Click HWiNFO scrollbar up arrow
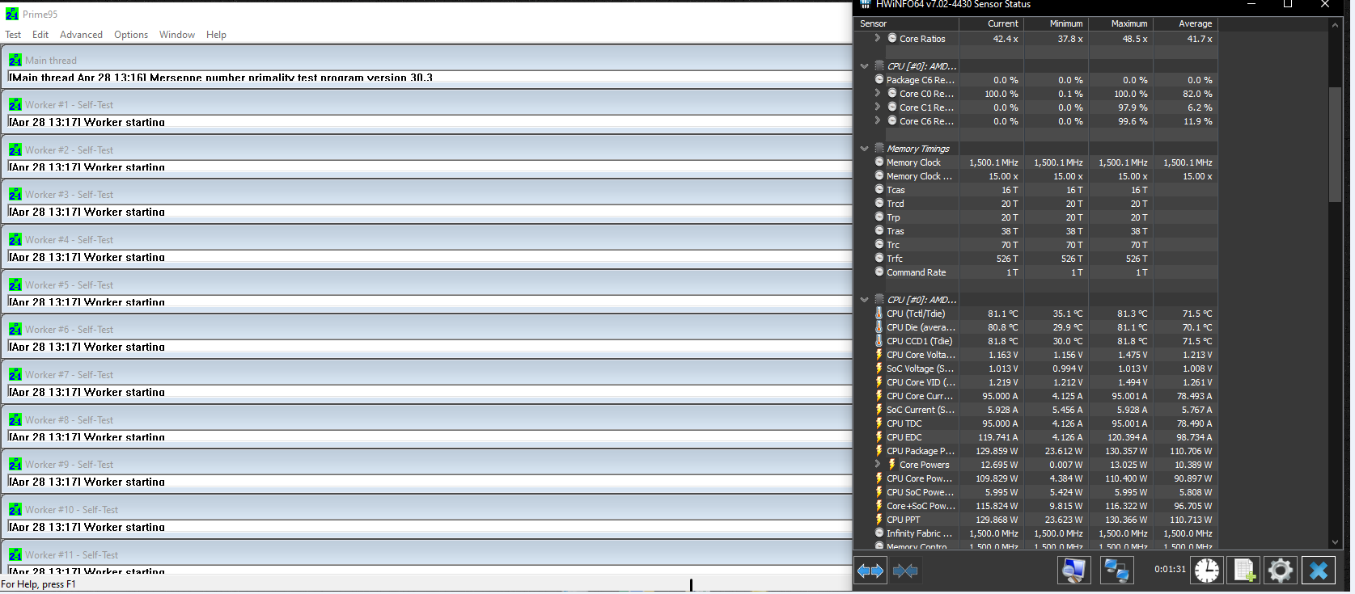 click(1335, 24)
